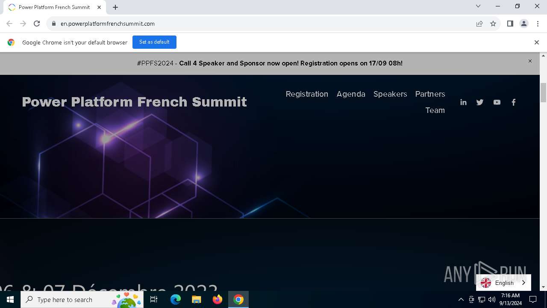The image size is (547, 308).
Task: Go forward to the next page
Action: coord(23,24)
